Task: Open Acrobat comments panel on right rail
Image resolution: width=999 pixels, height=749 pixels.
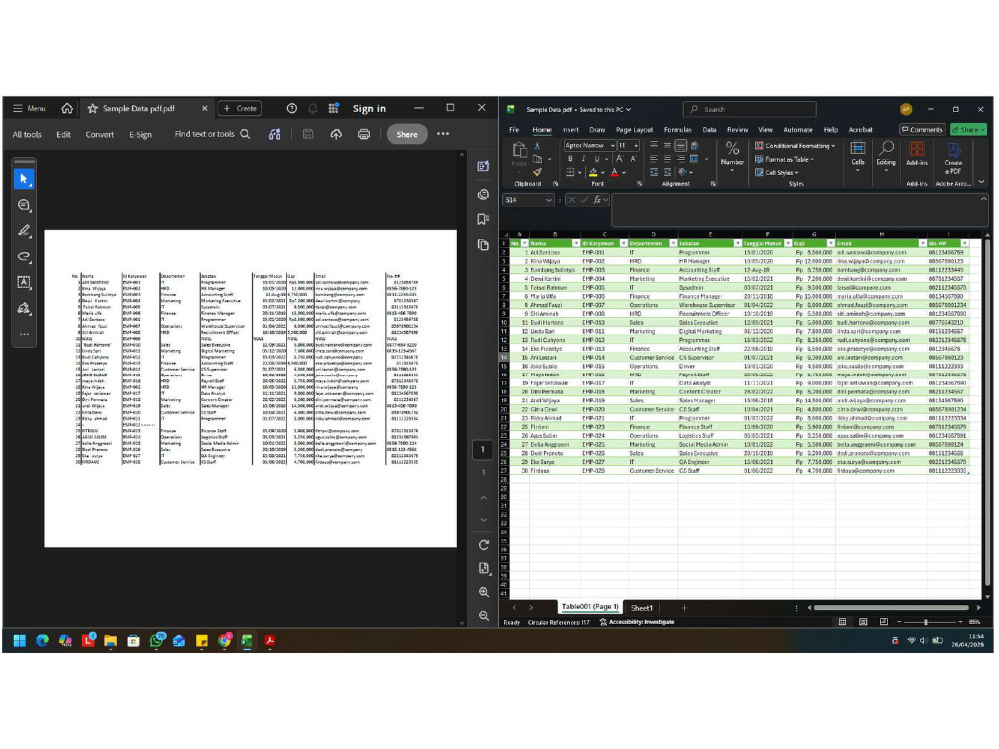Action: (x=483, y=194)
